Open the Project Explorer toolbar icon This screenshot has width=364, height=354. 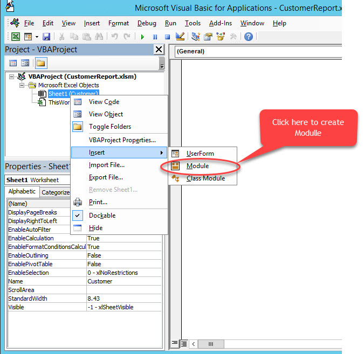point(195,37)
